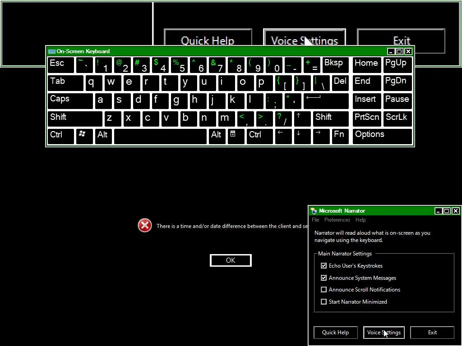Screen dimensions: 462x346
Task: Click Quick Help in Narrator window
Action: 335,332
